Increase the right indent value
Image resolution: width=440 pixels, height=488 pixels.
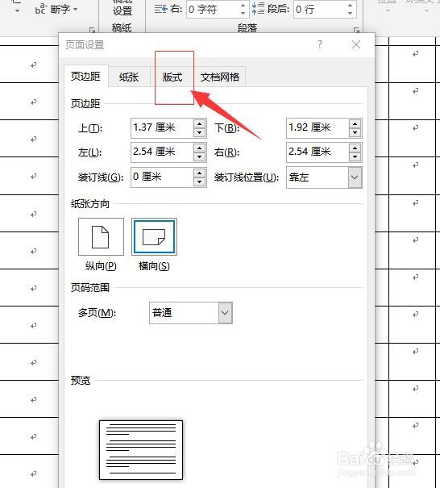pyautogui.click(x=243, y=6)
